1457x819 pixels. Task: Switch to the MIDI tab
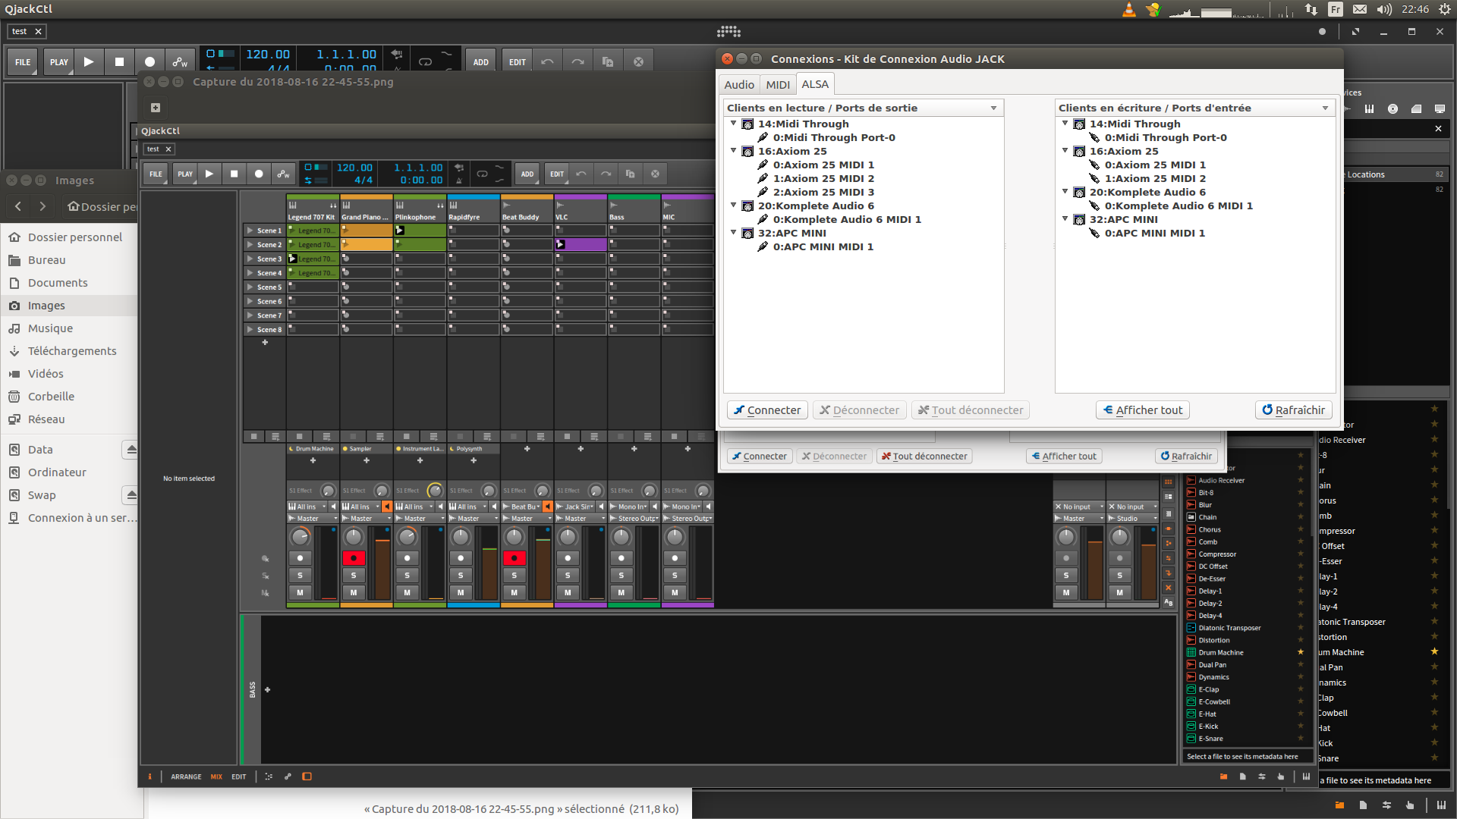point(777,84)
